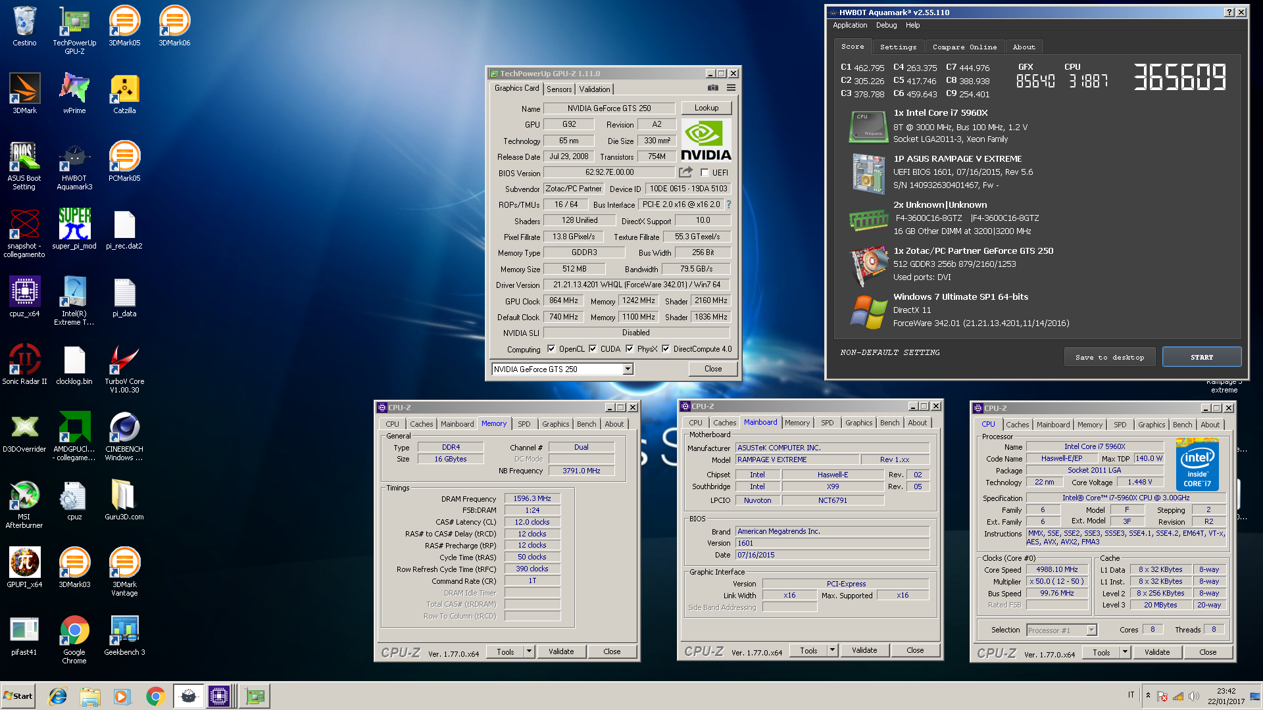Screen dimensions: 1263x710
Task: Click START button in Aquamark3
Action: tap(1202, 357)
